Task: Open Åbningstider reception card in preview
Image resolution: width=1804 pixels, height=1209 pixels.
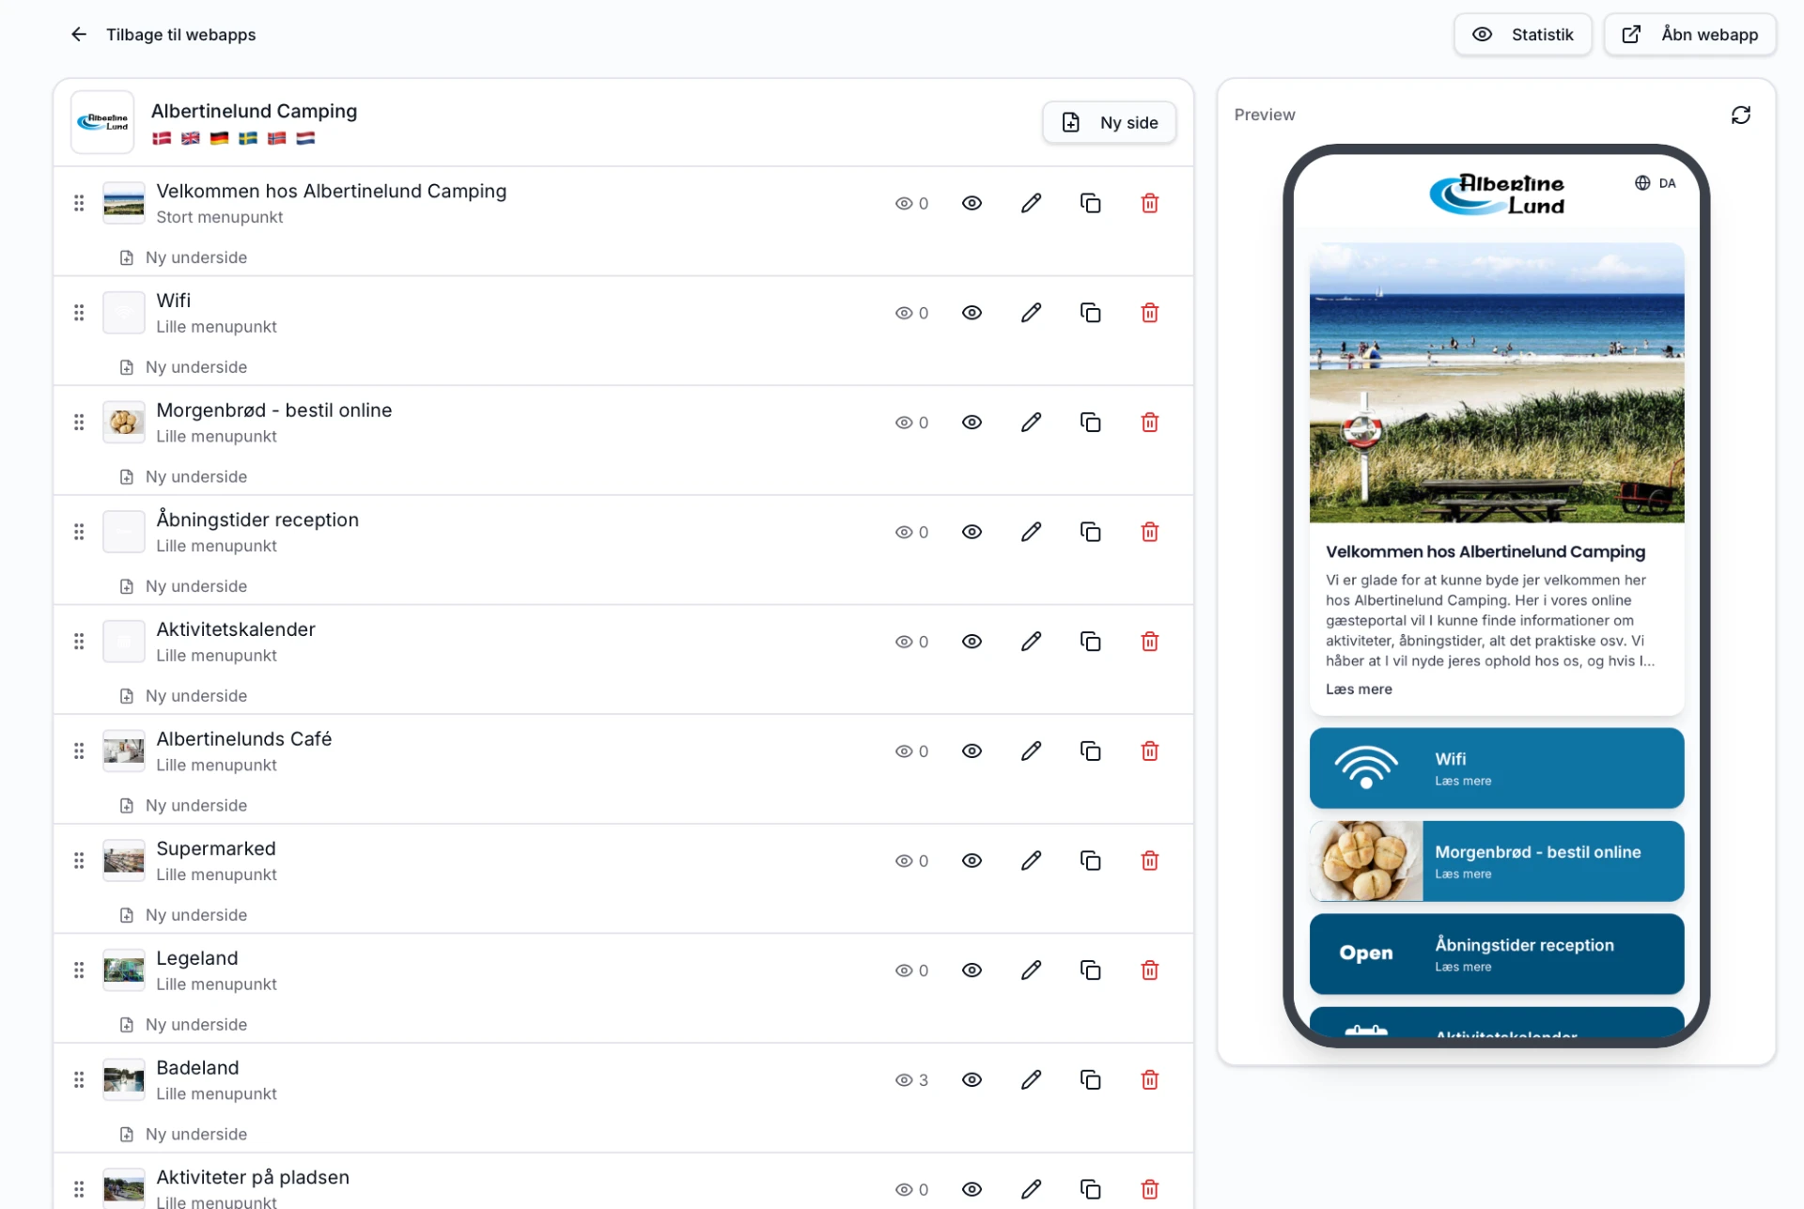Action: click(x=1496, y=954)
